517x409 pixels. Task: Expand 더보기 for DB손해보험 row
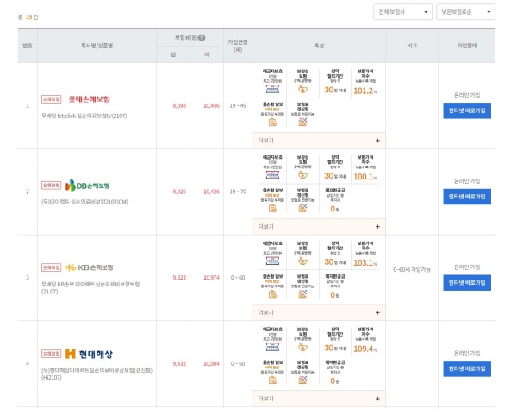coord(319,226)
